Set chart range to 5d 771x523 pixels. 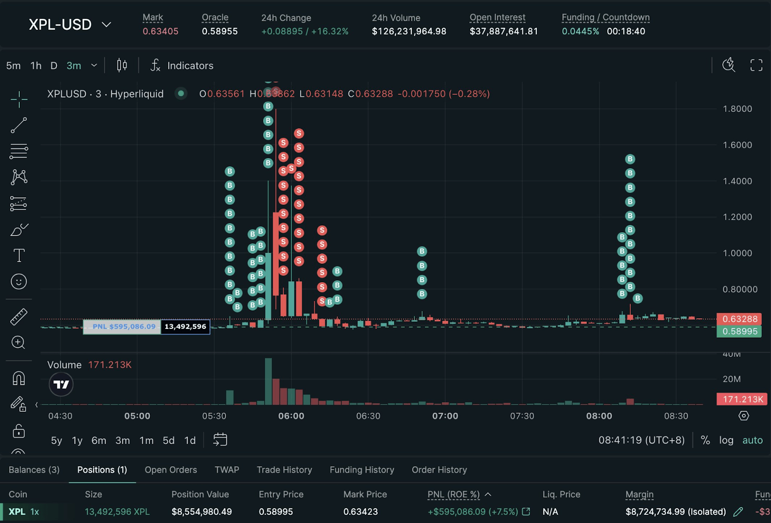169,440
